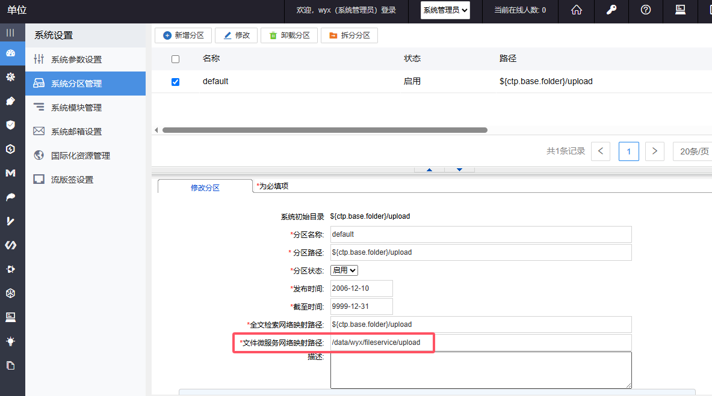712x396 pixels.
Task: Click the dashboard gauge icon in sidebar
Action: point(10,53)
